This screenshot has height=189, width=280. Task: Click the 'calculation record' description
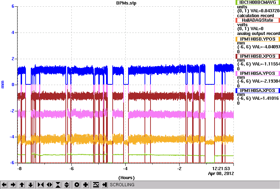(255, 16)
